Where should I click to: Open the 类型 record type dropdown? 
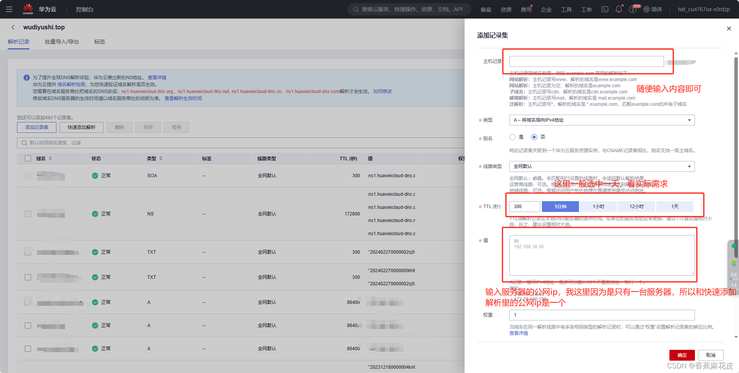pyautogui.click(x=602, y=120)
